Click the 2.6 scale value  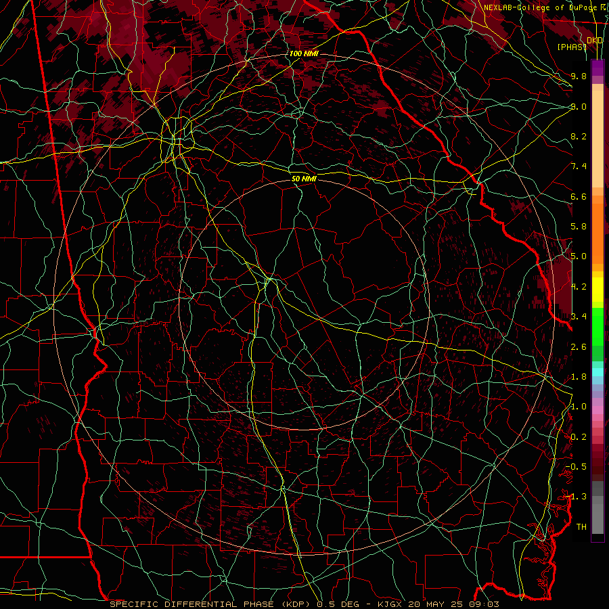[579, 347]
